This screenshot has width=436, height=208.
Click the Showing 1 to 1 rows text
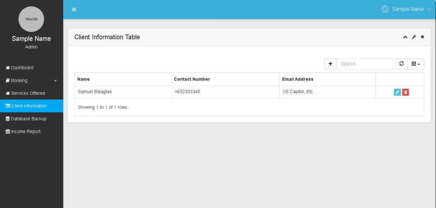point(102,107)
